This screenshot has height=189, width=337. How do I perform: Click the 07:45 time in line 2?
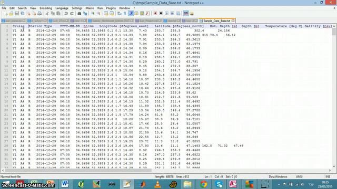click(65, 30)
